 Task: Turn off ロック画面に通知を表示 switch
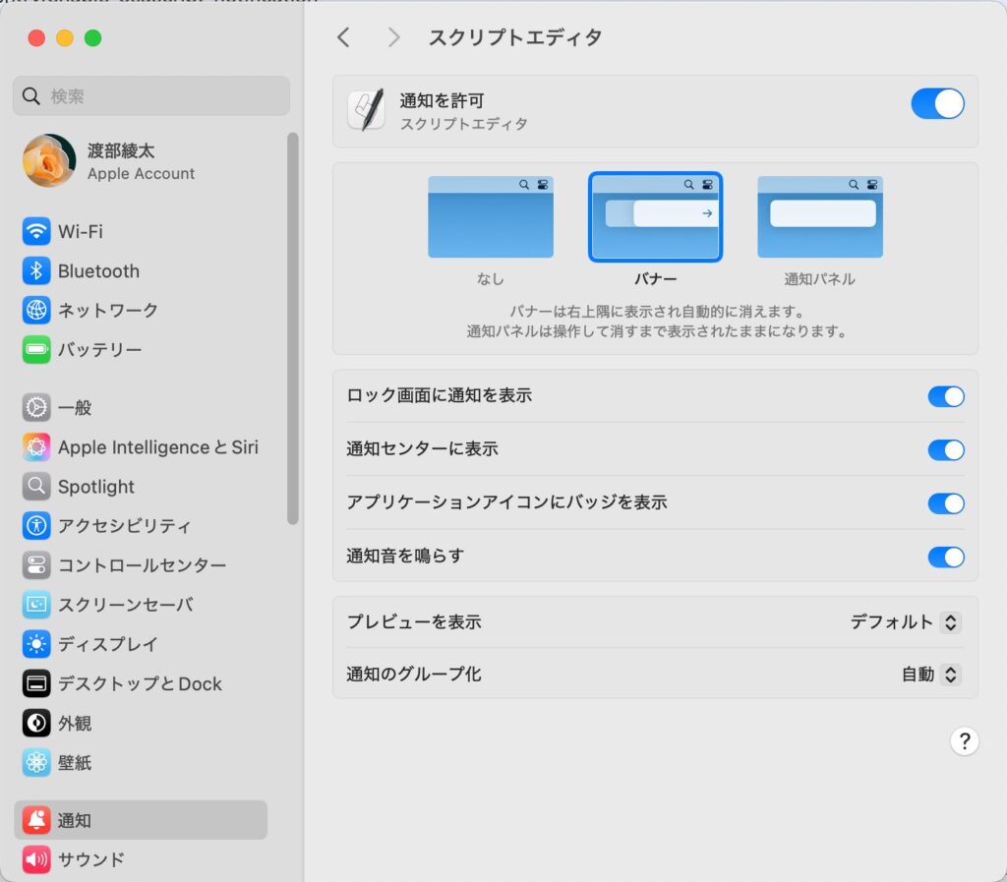pyautogui.click(x=946, y=396)
